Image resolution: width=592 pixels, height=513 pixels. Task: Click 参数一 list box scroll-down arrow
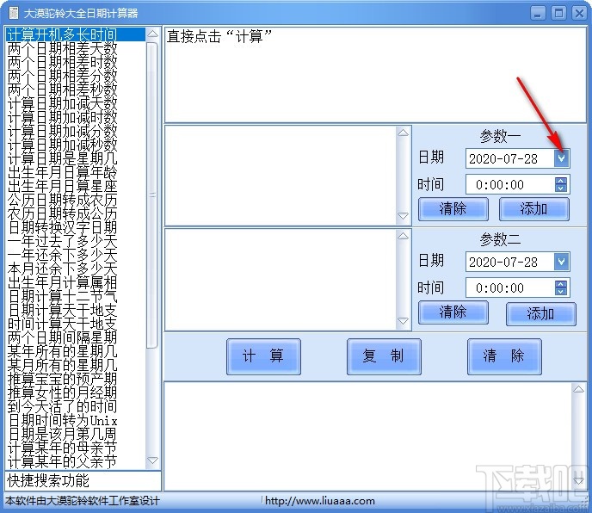404,216
